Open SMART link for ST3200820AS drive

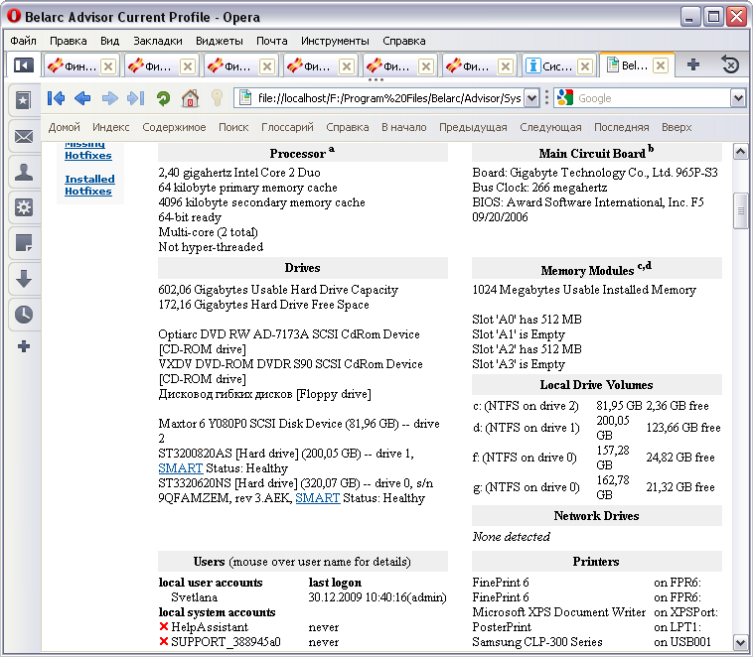point(180,468)
